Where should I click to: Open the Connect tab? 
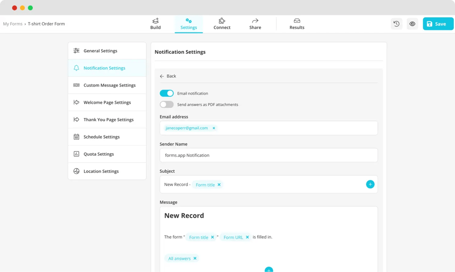[x=222, y=24]
